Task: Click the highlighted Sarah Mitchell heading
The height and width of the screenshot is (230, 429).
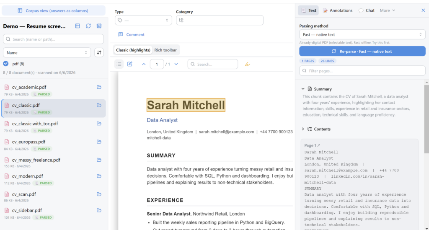Action: [x=186, y=105]
